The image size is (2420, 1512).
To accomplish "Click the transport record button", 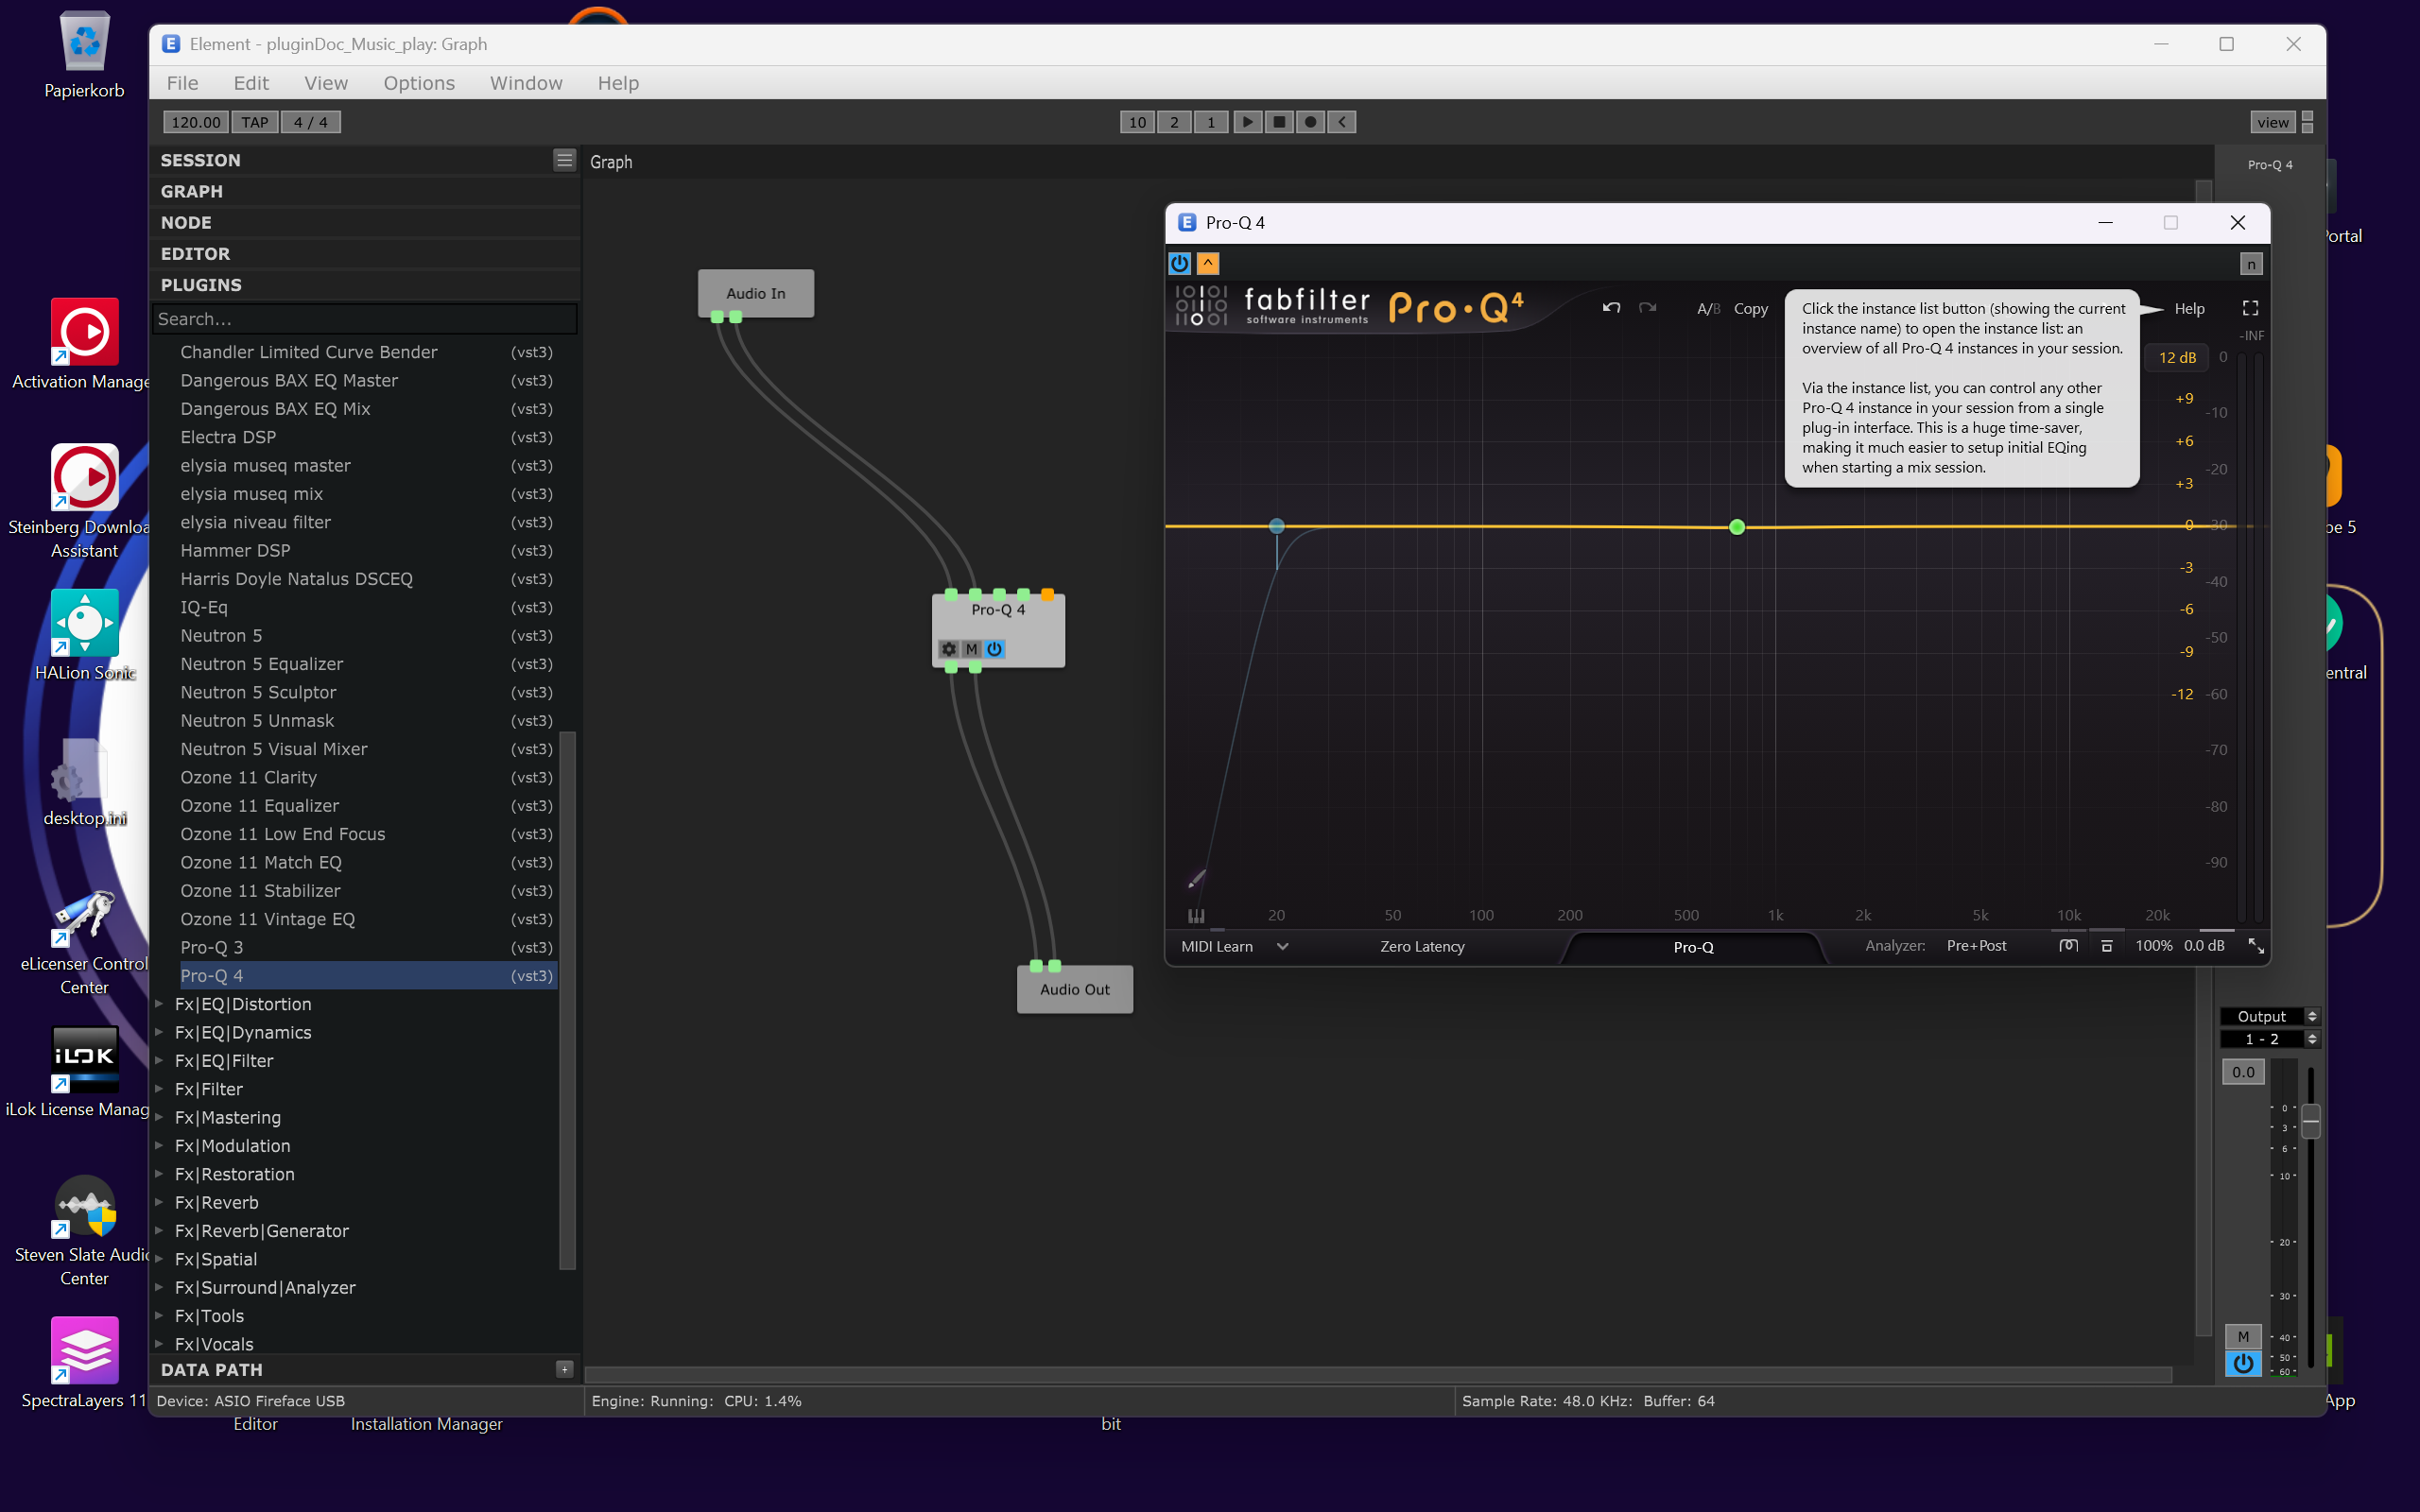I will point(1310,122).
